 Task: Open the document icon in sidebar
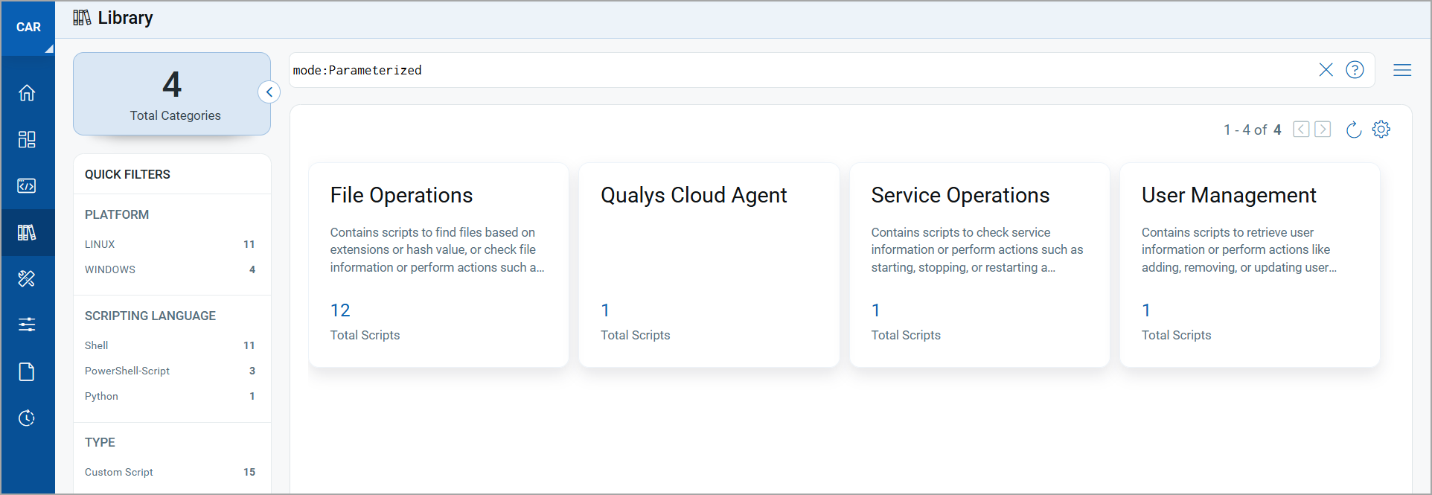tap(27, 371)
